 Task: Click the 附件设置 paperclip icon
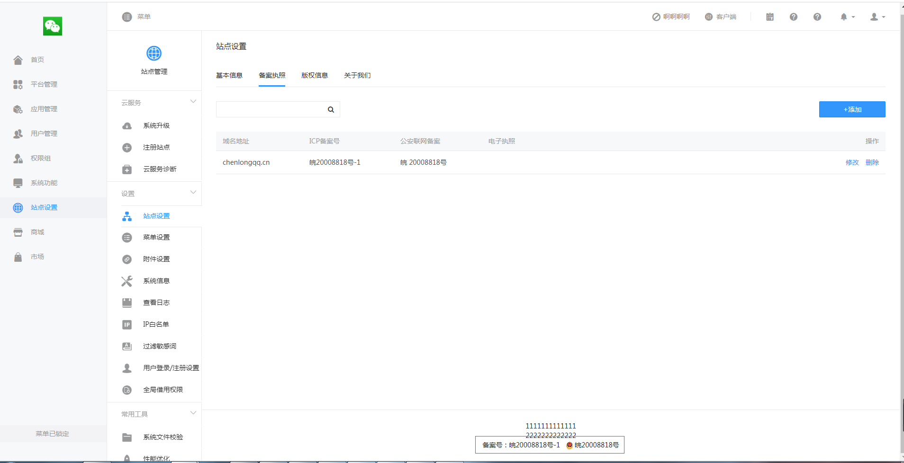127,259
